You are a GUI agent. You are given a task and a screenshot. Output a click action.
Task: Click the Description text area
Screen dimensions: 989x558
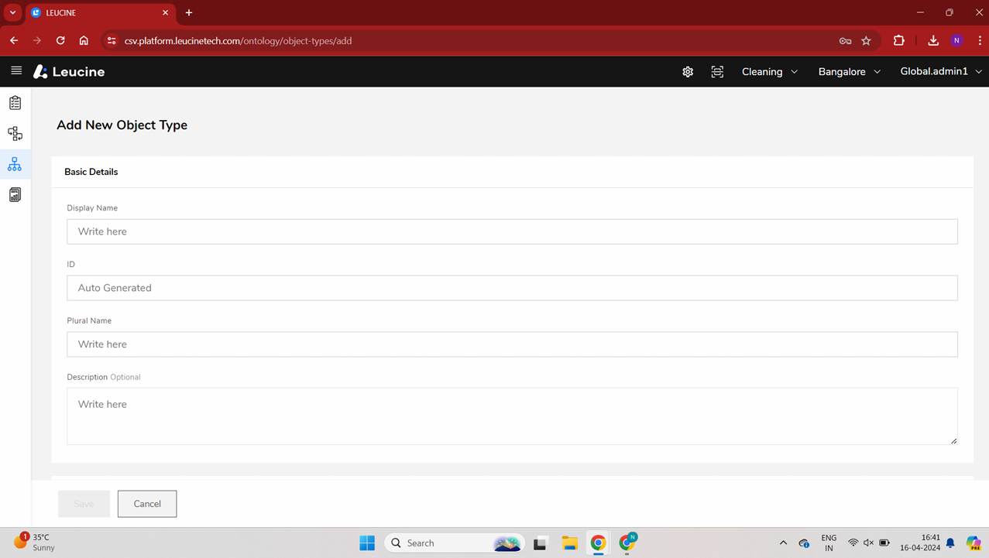pyautogui.click(x=512, y=416)
